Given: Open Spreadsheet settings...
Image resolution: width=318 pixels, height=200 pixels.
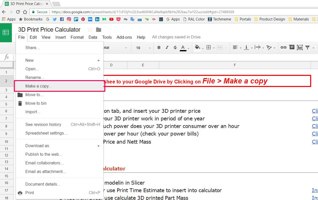Looking at the screenshot, I should point(60,133).
